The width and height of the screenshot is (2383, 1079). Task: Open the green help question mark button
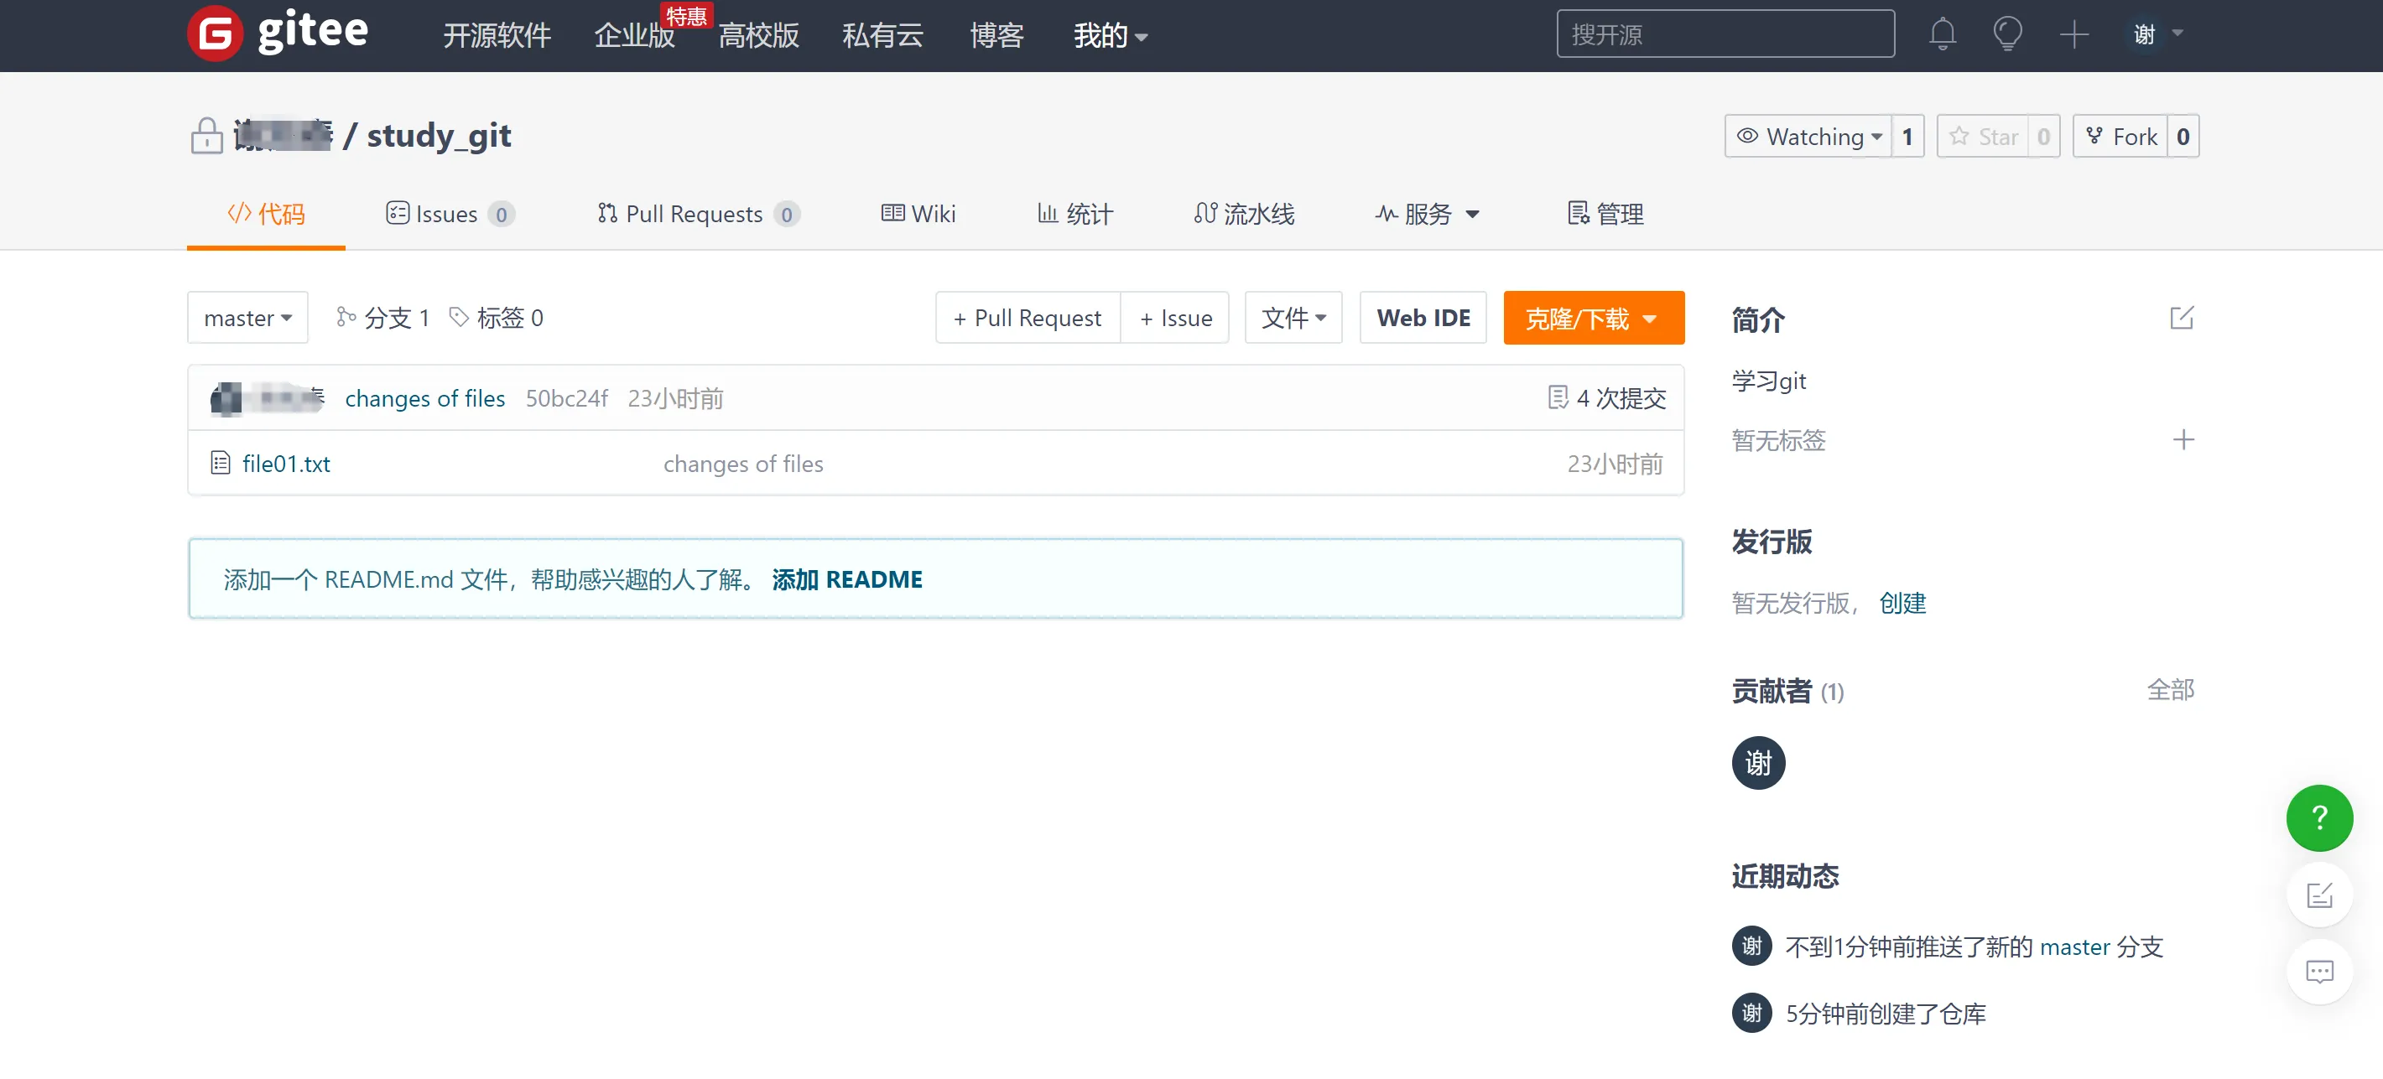coord(2319,817)
